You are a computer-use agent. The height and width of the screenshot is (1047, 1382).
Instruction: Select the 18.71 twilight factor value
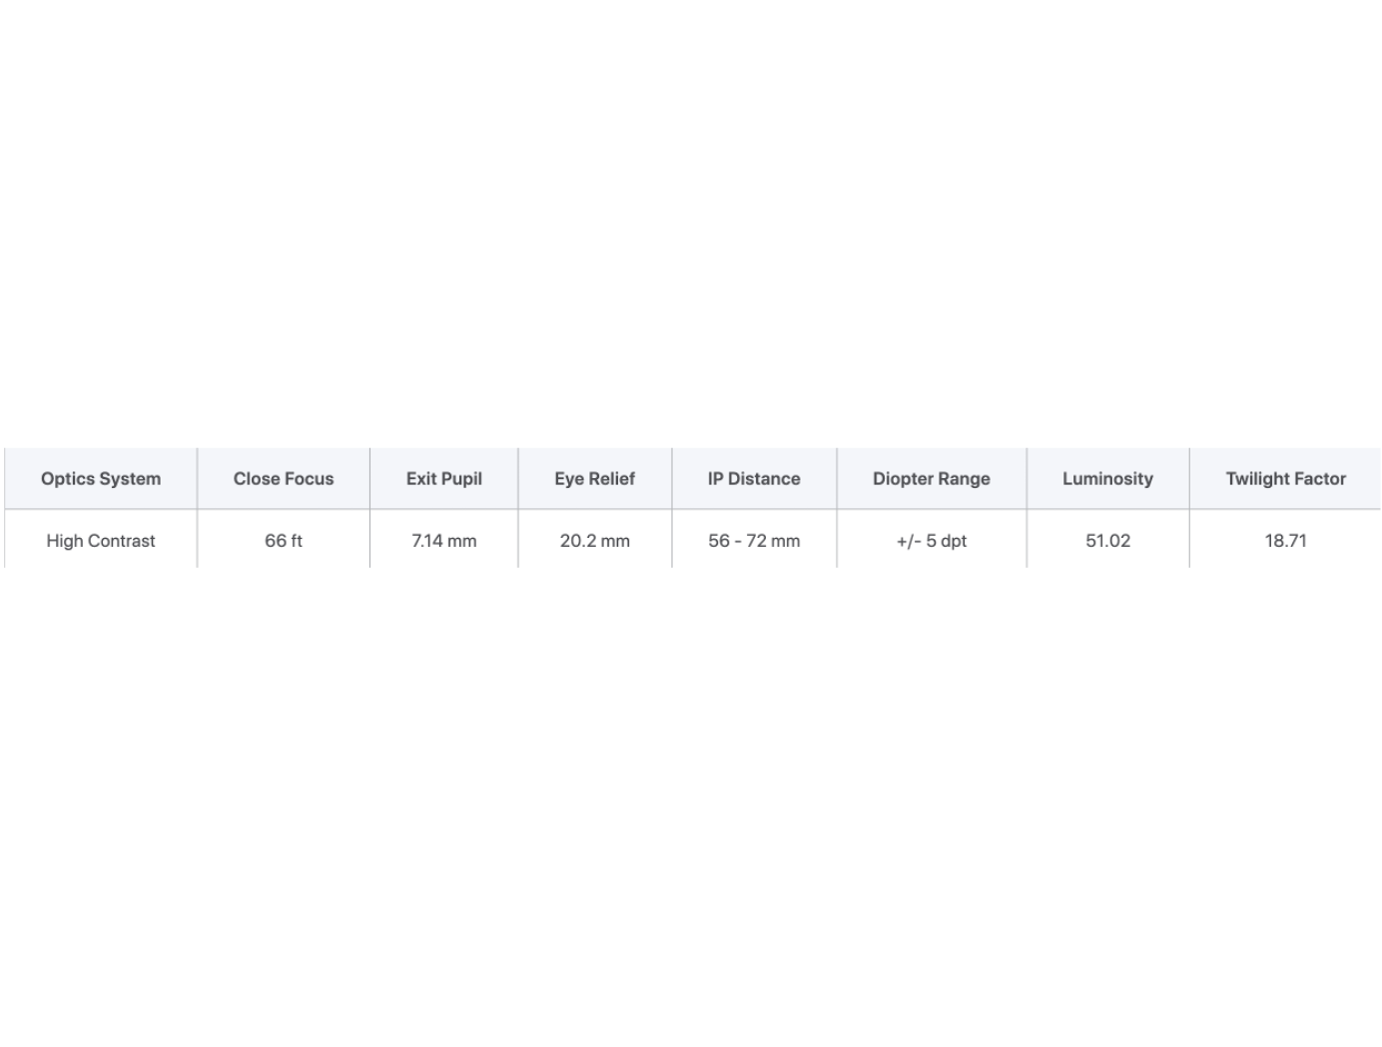[x=1286, y=541]
